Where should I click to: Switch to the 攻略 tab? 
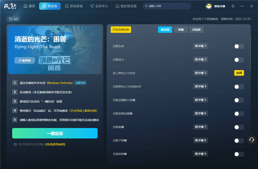click(181, 30)
